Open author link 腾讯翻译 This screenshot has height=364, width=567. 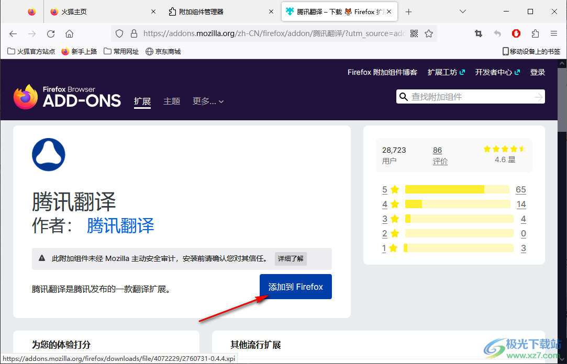click(120, 226)
